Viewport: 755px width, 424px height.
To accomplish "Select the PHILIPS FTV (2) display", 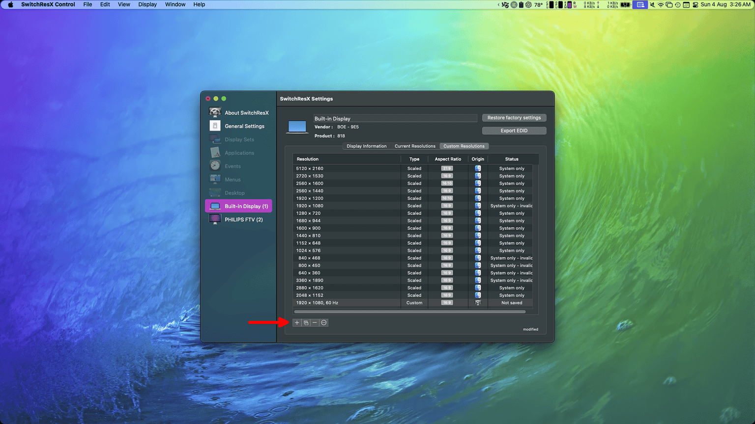I will pyautogui.click(x=238, y=219).
